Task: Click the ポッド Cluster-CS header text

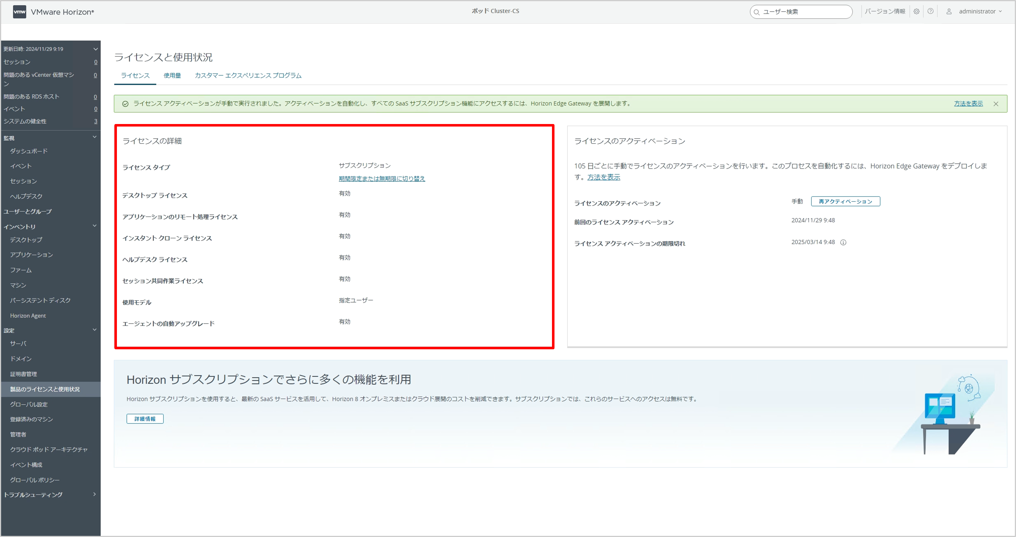Action: coord(495,11)
